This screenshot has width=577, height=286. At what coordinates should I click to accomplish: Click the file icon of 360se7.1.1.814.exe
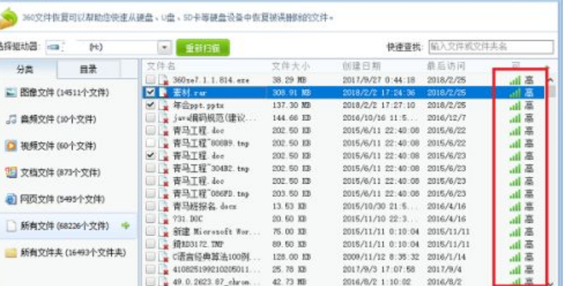(x=163, y=80)
